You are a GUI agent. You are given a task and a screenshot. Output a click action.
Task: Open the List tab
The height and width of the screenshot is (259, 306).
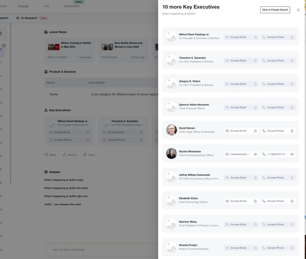pos(47,6)
